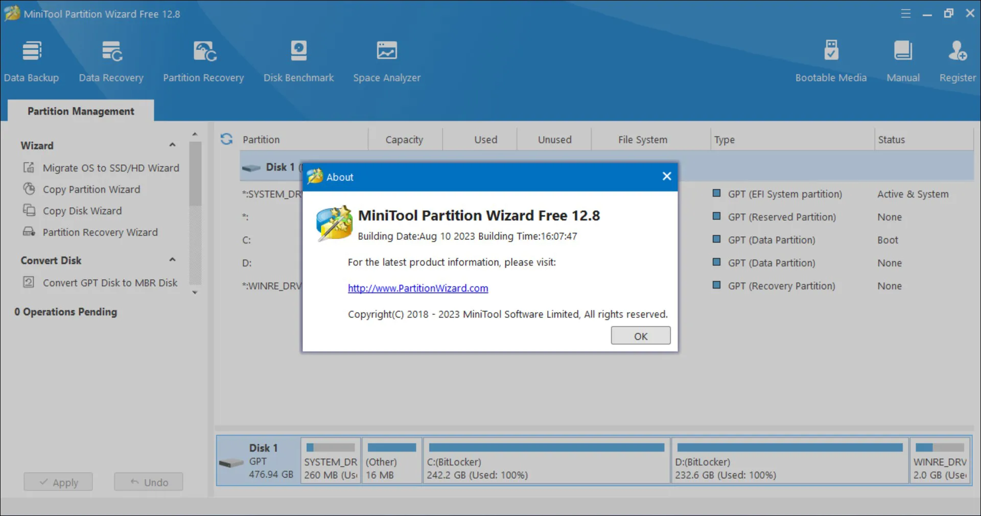The width and height of the screenshot is (981, 516).
Task: Open the Partition Recovery tool
Action: point(203,61)
